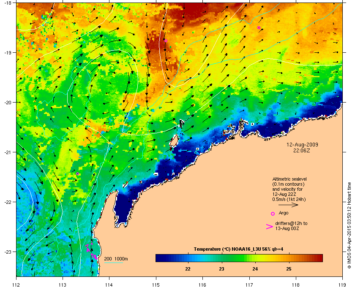The width and height of the screenshot is (355, 287).
Task: Click the date label 12-Aug-2009
Action: (302, 144)
